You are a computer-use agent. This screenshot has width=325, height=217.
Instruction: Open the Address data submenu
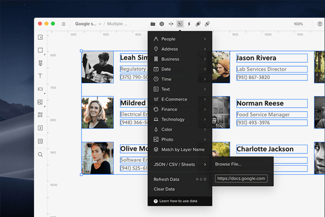pyautogui.click(x=180, y=49)
